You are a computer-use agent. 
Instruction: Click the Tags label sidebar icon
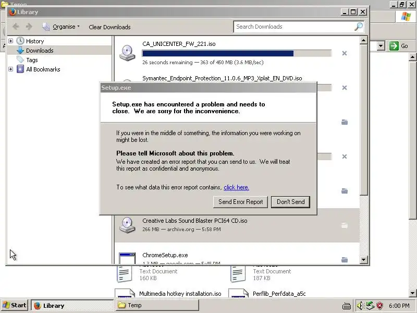(20, 59)
